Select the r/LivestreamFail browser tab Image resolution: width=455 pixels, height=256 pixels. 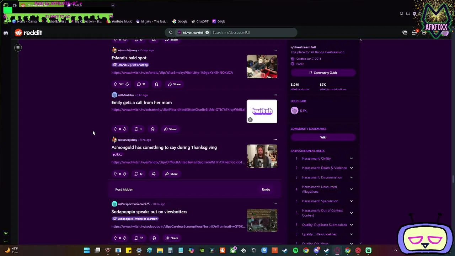41,5
